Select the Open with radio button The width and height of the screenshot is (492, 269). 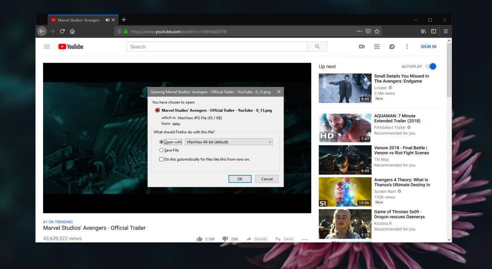(162, 142)
